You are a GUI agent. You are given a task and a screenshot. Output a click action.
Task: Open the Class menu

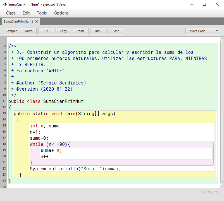(x=11, y=13)
